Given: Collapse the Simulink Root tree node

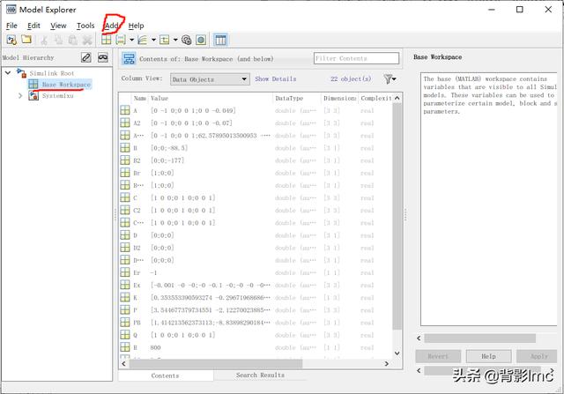Looking at the screenshot, I should (x=8, y=72).
